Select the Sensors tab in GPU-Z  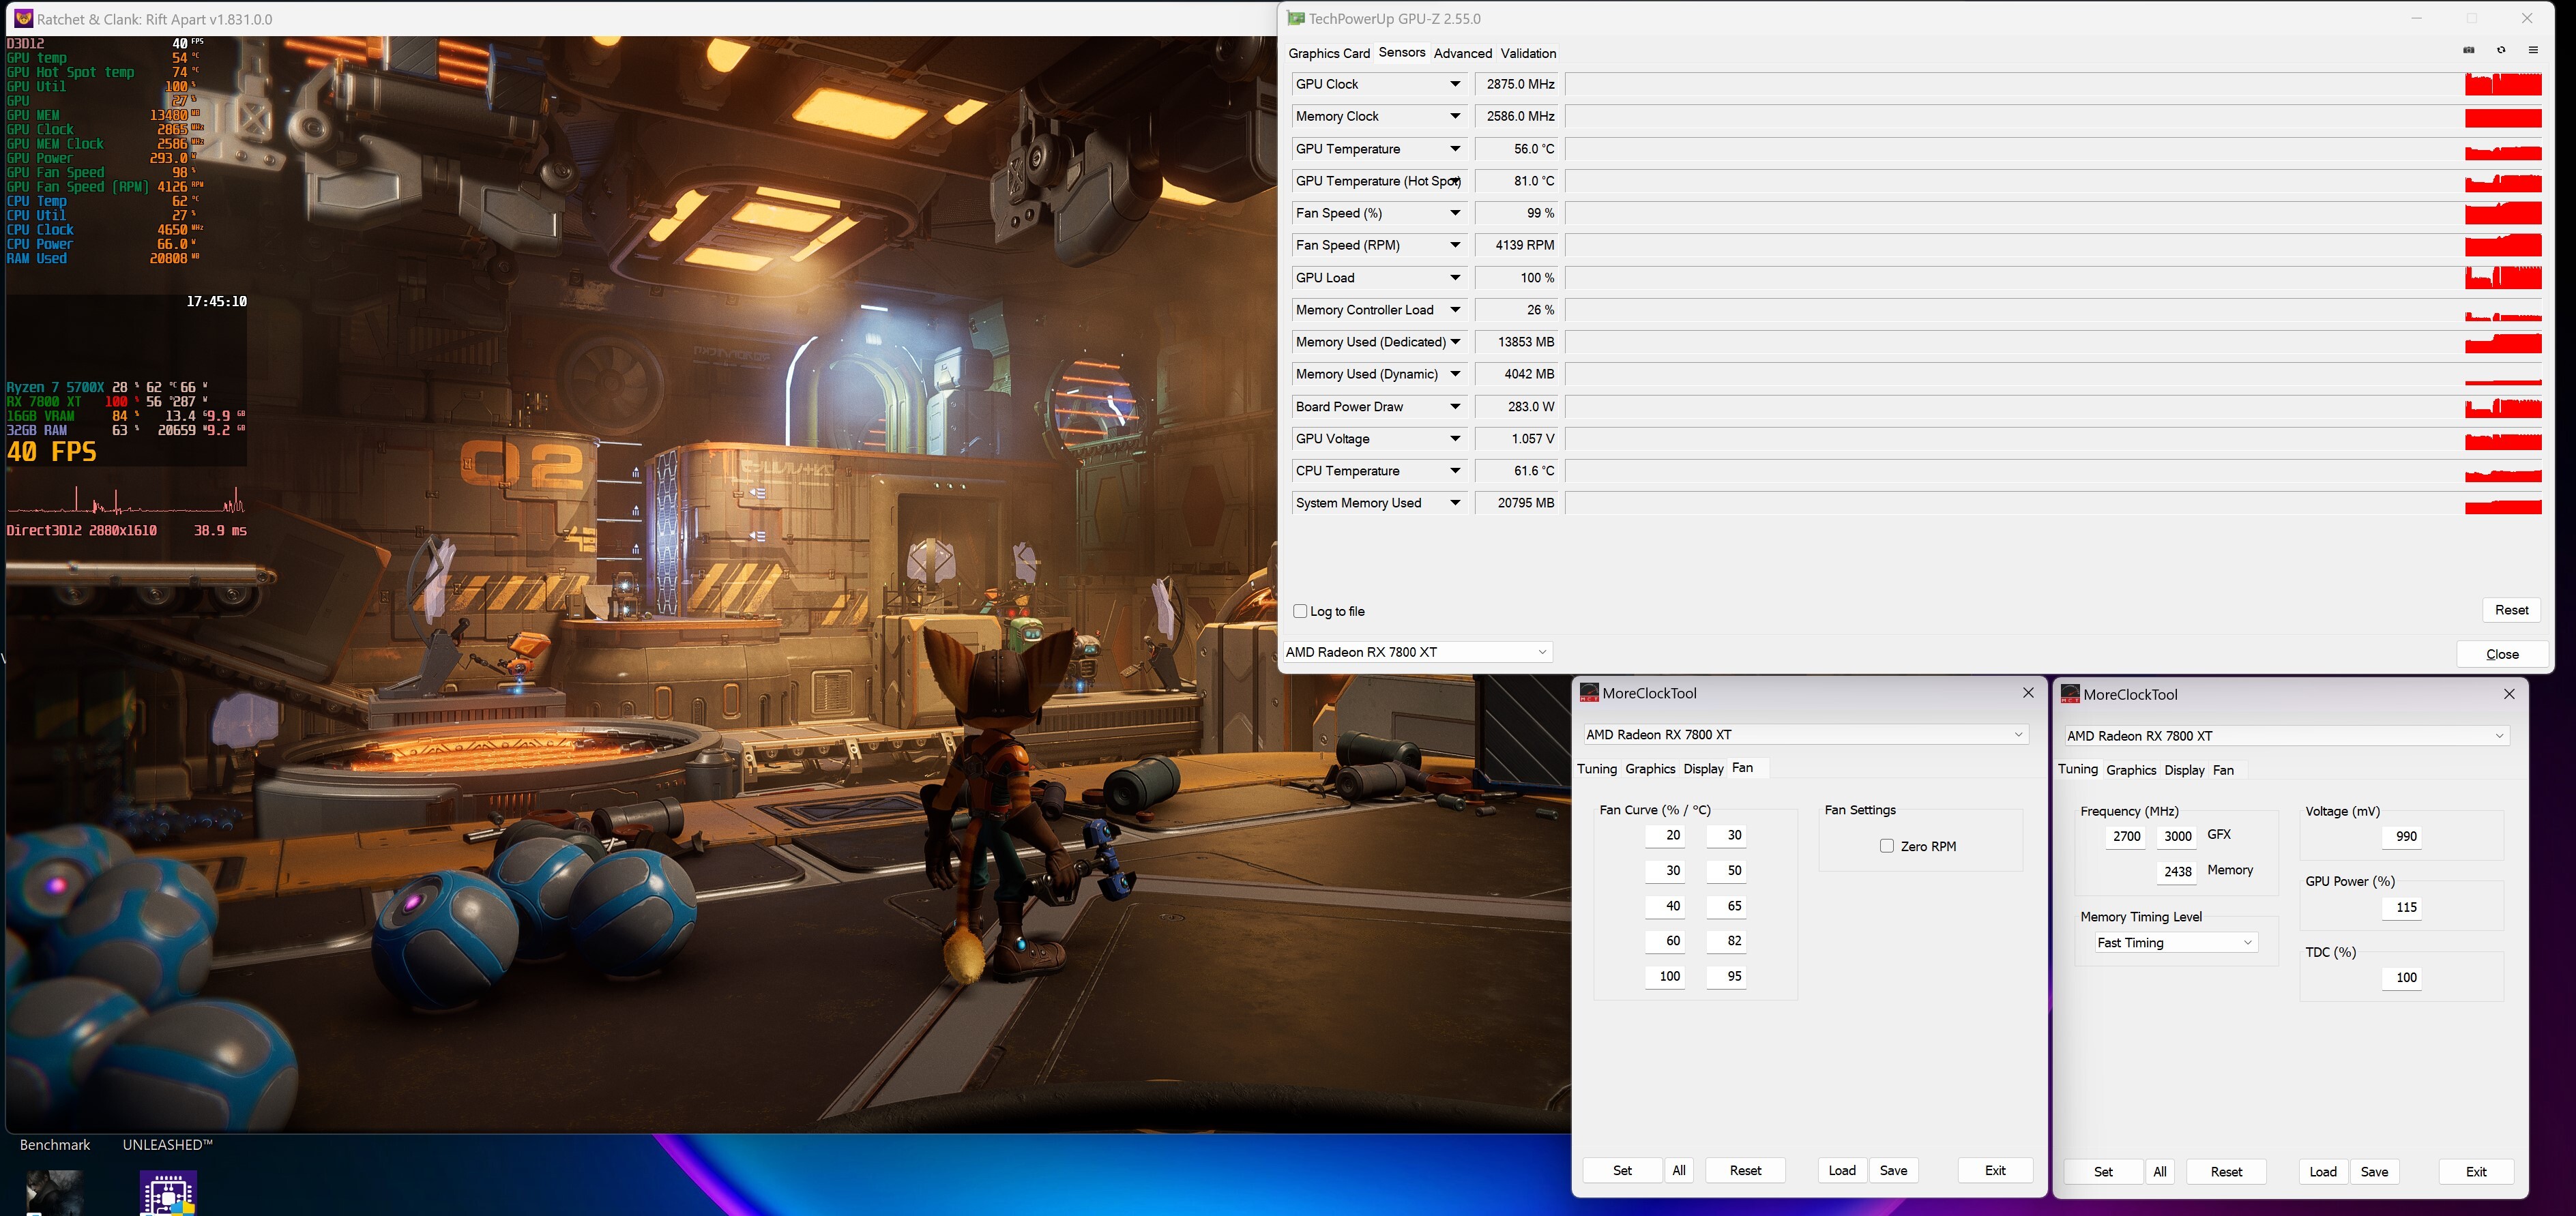[1402, 52]
